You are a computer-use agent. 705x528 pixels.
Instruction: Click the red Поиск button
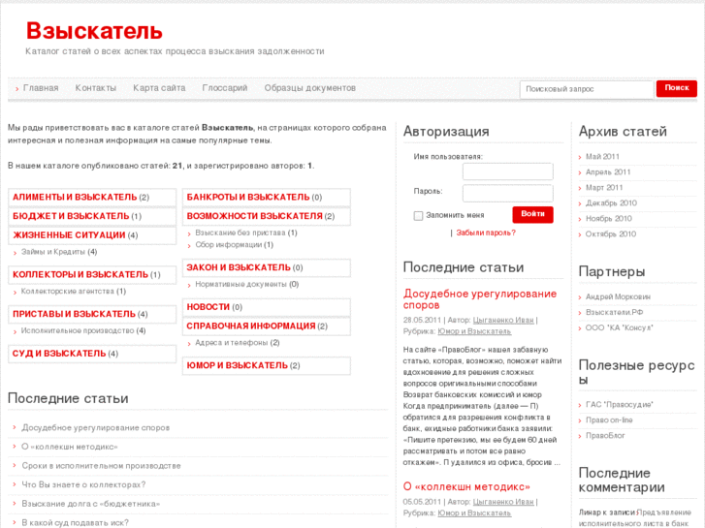click(677, 88)
